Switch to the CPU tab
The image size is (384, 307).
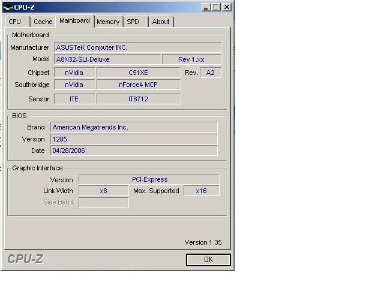coord(17,22)
